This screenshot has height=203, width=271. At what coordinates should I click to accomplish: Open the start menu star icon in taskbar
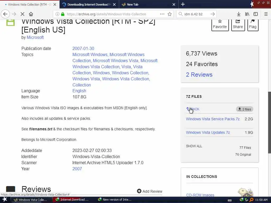tap(4, 200)
